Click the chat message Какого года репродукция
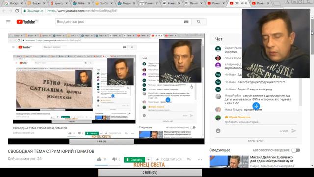Viewport: 314px width, 177px height. pyautogui.click(x=261, y=82)
